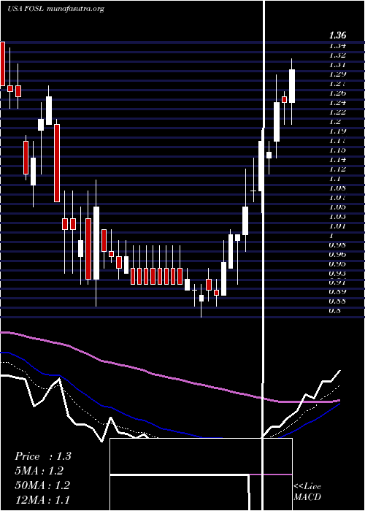The height and width of the screenshot is (511, 365).
Task: Select the 0.89 price axis label
Action: tap(338, 292)
